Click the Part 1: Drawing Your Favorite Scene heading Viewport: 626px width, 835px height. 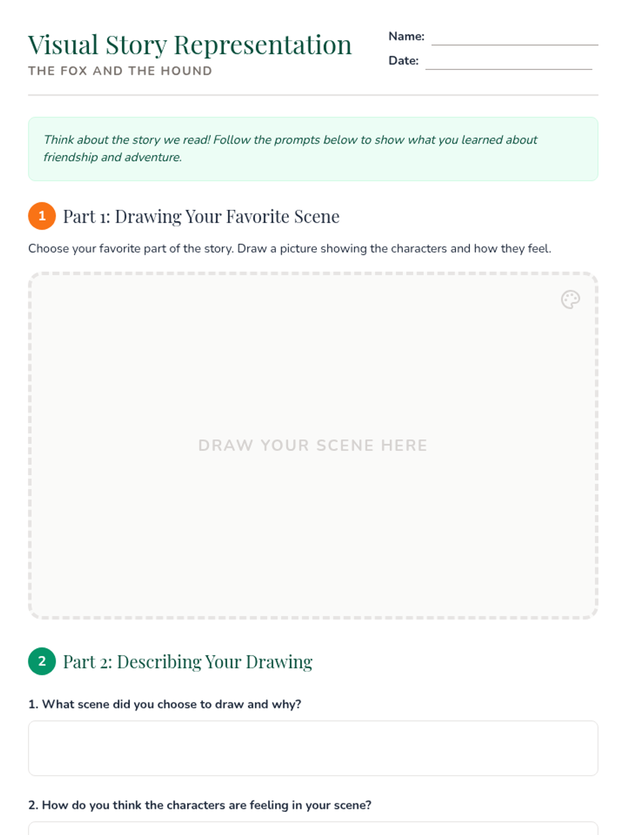click(201, 216)
